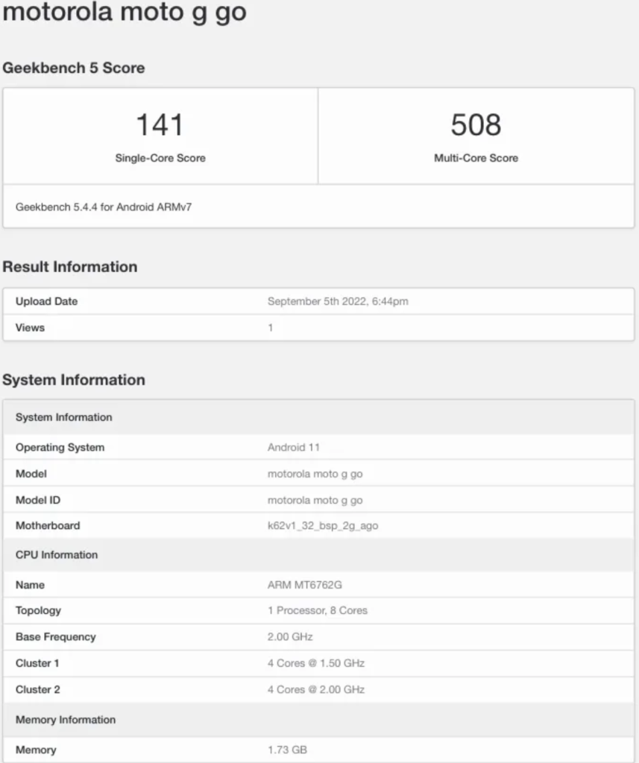639x763 pixels.
Task: Click the Multi-Core Score label
Action: 476,158
